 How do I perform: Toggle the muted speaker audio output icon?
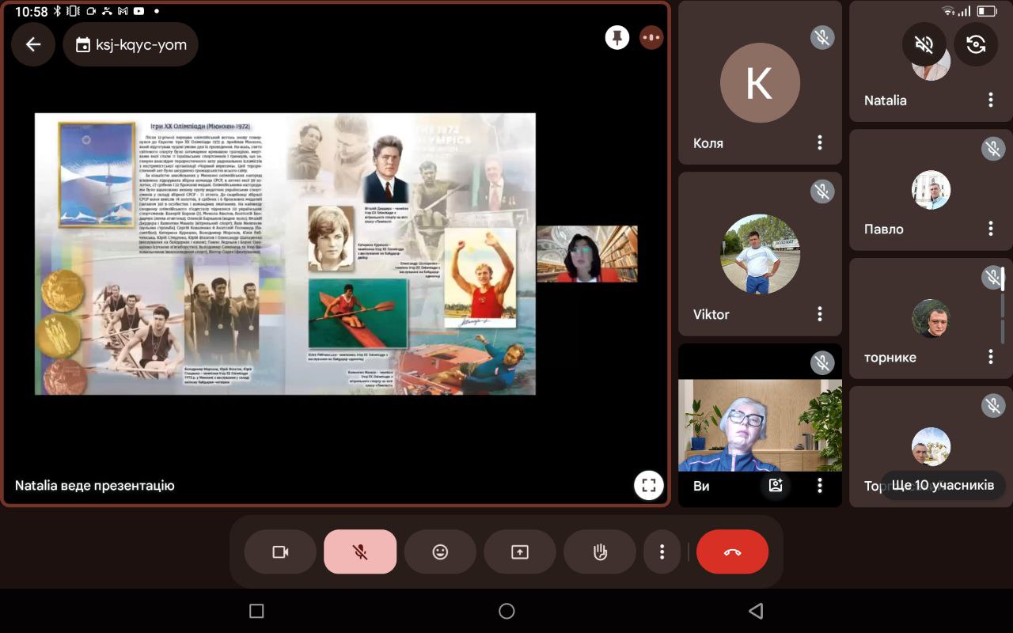tap(924, 44)
